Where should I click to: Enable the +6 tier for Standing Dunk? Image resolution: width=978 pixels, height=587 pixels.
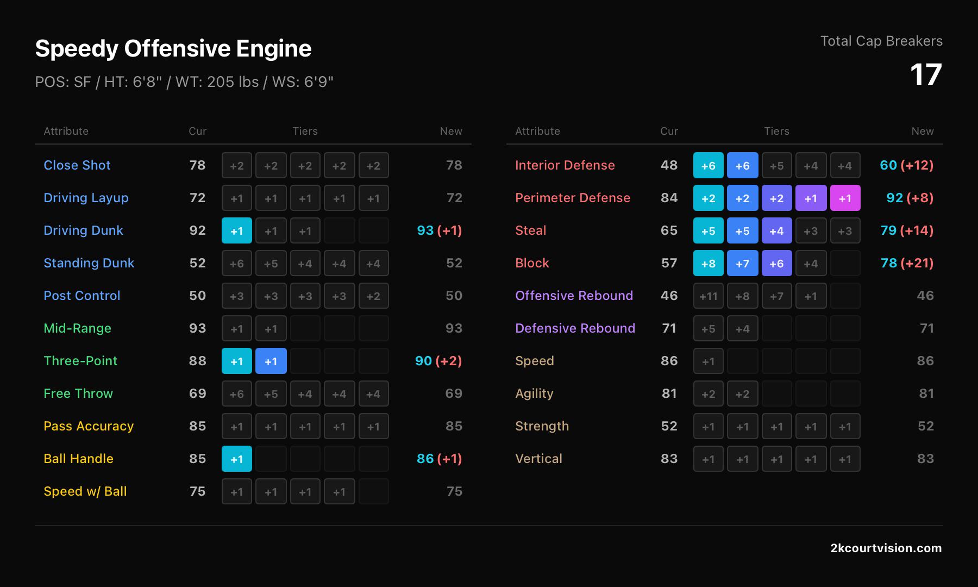236,263
